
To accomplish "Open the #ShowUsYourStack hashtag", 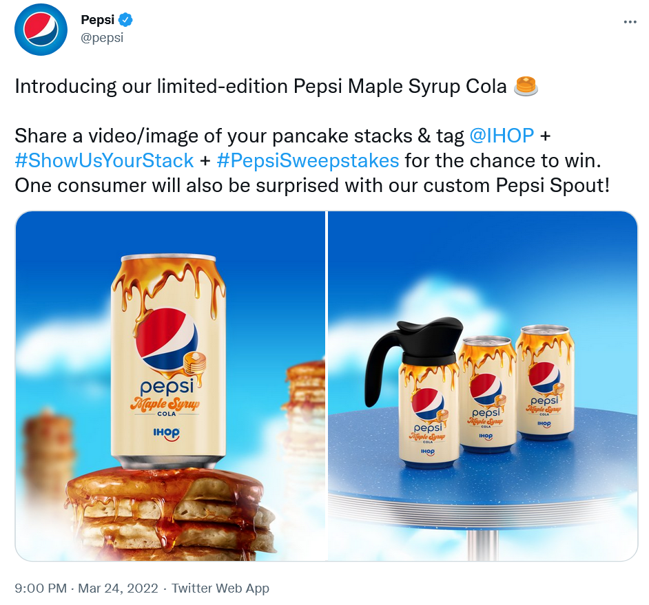I will pyautogui.click(x=104, y=161).
